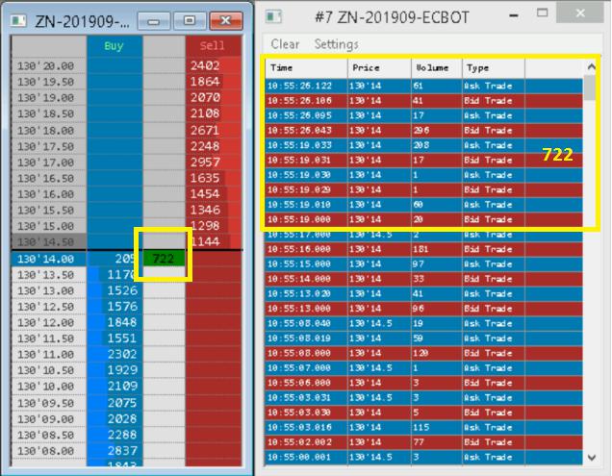This screenshot has height=476, width=612.
Task: Click the green 722 traded volume cell
Action: [164, 259]
